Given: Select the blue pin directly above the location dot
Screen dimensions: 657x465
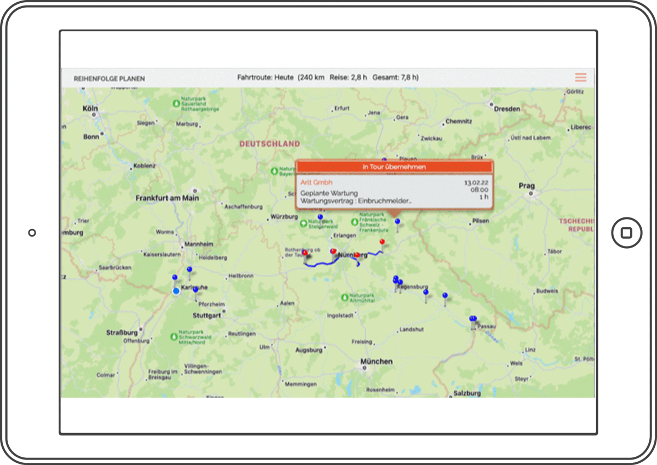Looking at the screenshot, I should point(175,279).
